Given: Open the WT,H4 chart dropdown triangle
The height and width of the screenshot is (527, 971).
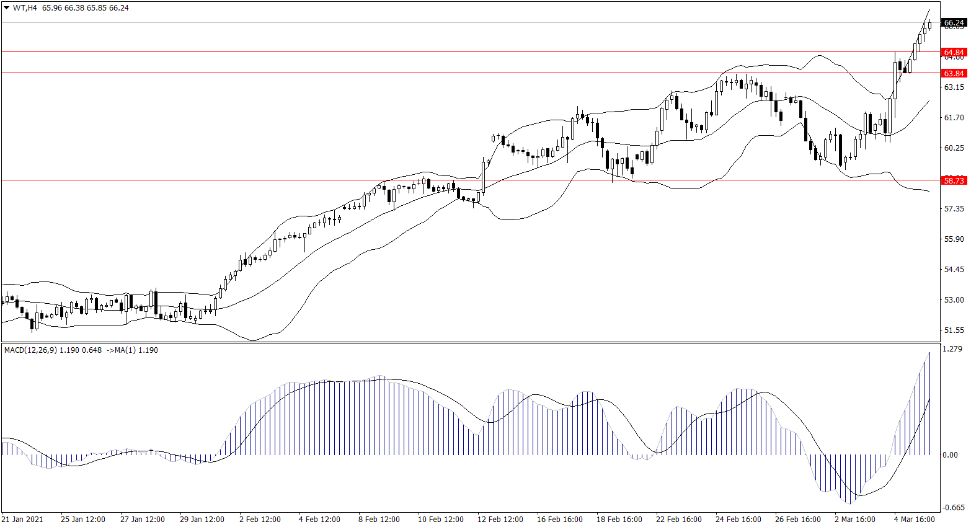Looking at the screenshot, I should 7,8.
